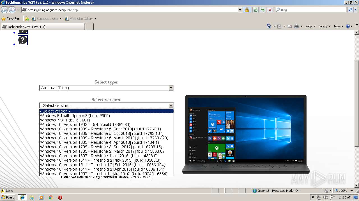Click the Bing search magnifier button
The image size is (359, 201).
click(350, 10)
